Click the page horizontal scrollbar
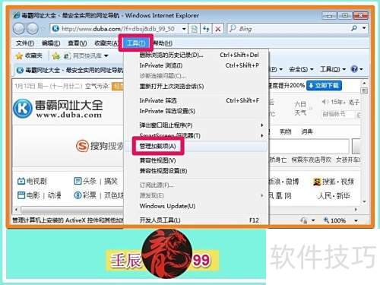380x285 pixels. tap(72, 210)
